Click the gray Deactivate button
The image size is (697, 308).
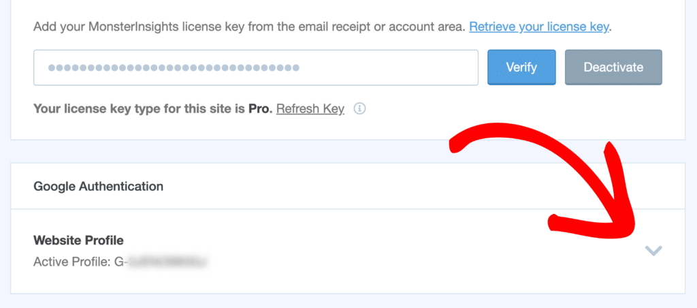tap(613, 67)
